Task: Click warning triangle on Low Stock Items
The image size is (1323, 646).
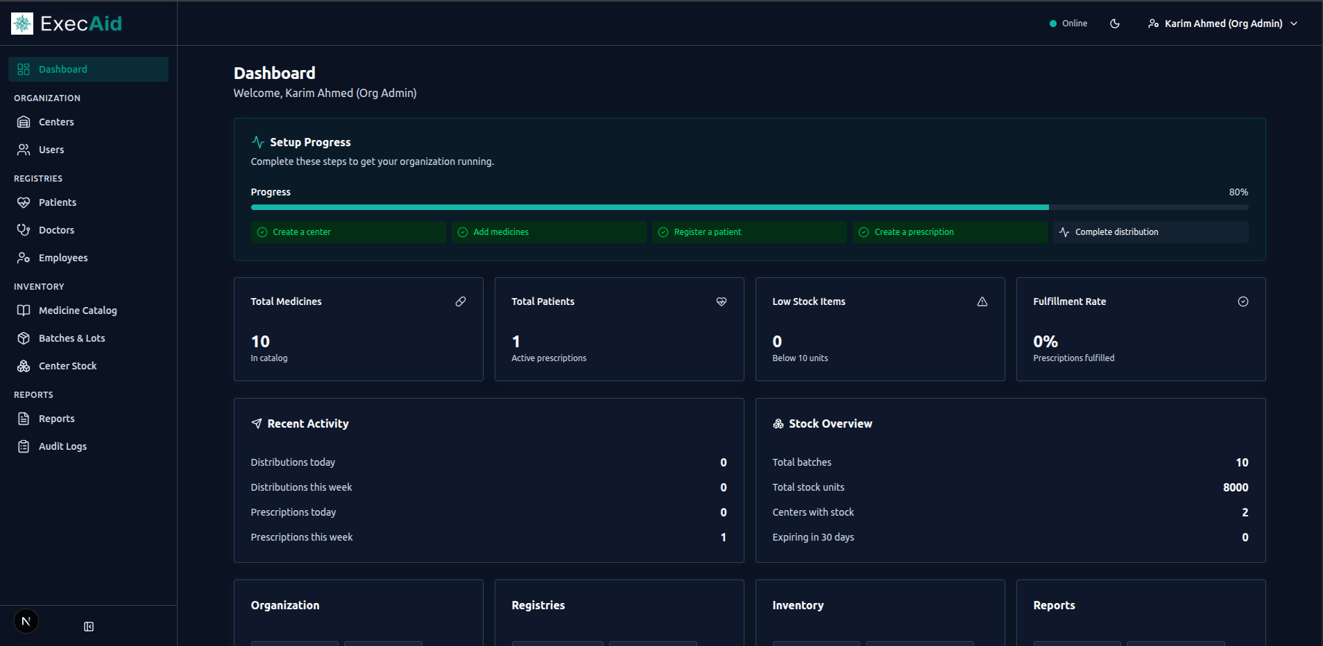Action: 982,302
